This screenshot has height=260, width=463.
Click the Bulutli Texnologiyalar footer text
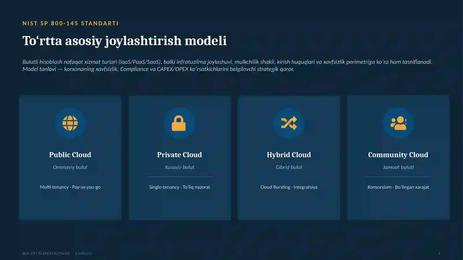[46, 253]
